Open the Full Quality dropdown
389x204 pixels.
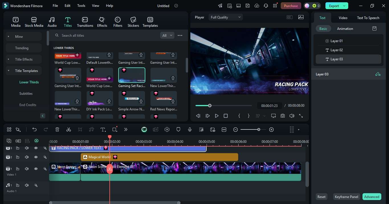(226, 17)
